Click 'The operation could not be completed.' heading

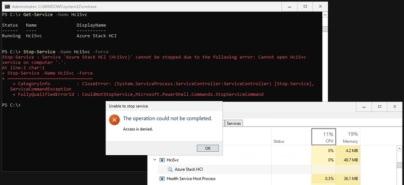tap(168, 118)
